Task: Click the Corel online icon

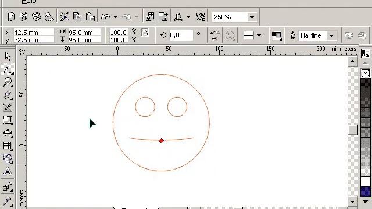Action: tap(200, 17)
